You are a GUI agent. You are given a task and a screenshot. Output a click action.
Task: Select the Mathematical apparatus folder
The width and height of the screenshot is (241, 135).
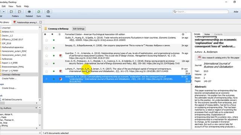tap(12, 47)
